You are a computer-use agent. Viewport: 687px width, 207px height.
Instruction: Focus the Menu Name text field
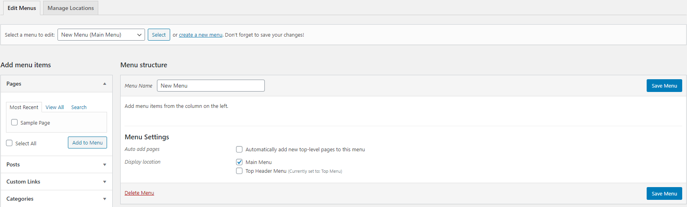pyautogui.click(x=211, y=86)
